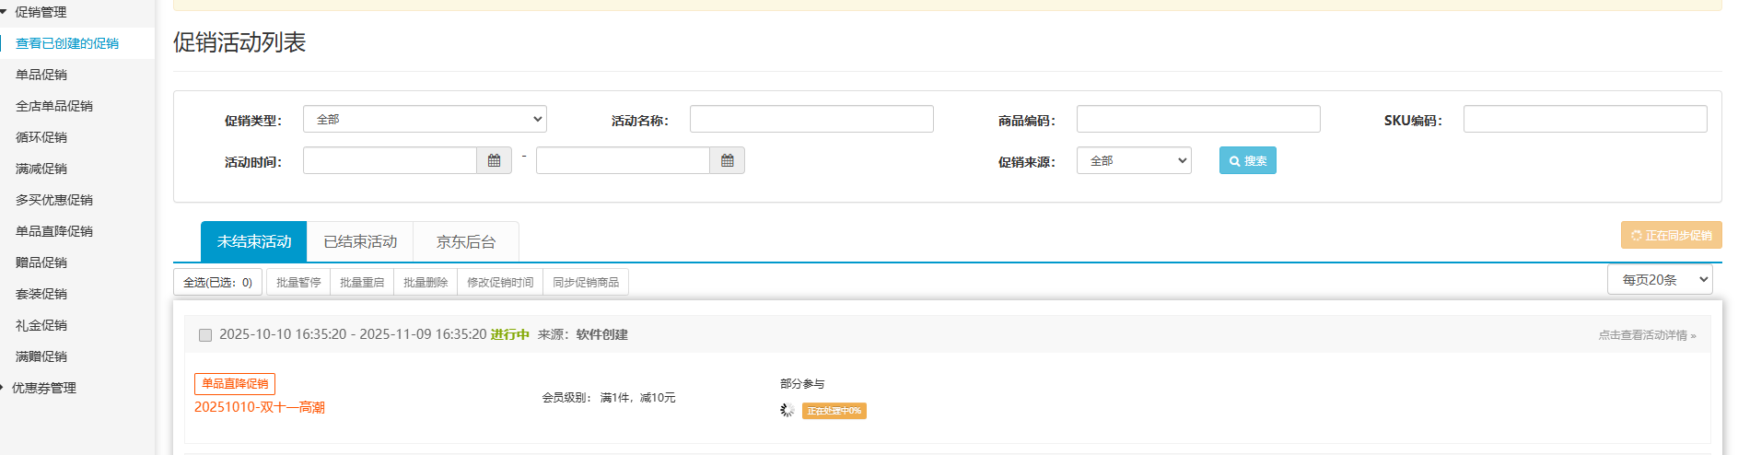The height and width of the screenshot is (455, 1738).
Task: Open the 促销来源 dropdown
Action: point(1133,161)
